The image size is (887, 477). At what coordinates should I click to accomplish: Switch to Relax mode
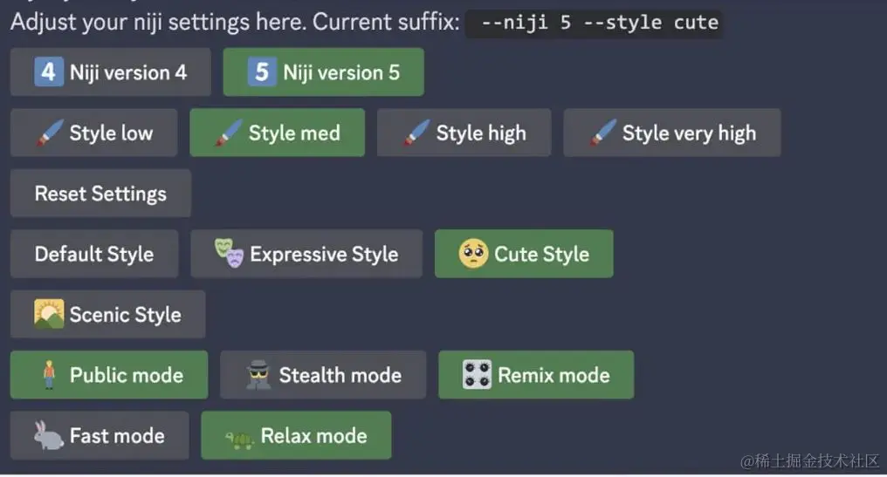(x=296, y=435)
